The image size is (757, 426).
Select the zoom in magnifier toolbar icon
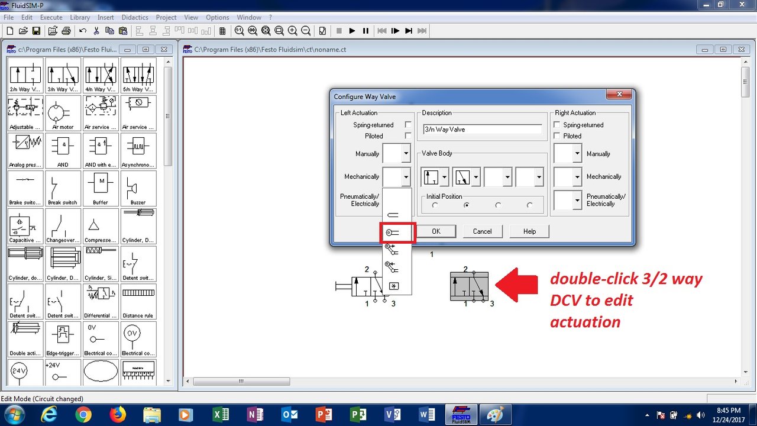pyautogui.click(x=293, y=31)
